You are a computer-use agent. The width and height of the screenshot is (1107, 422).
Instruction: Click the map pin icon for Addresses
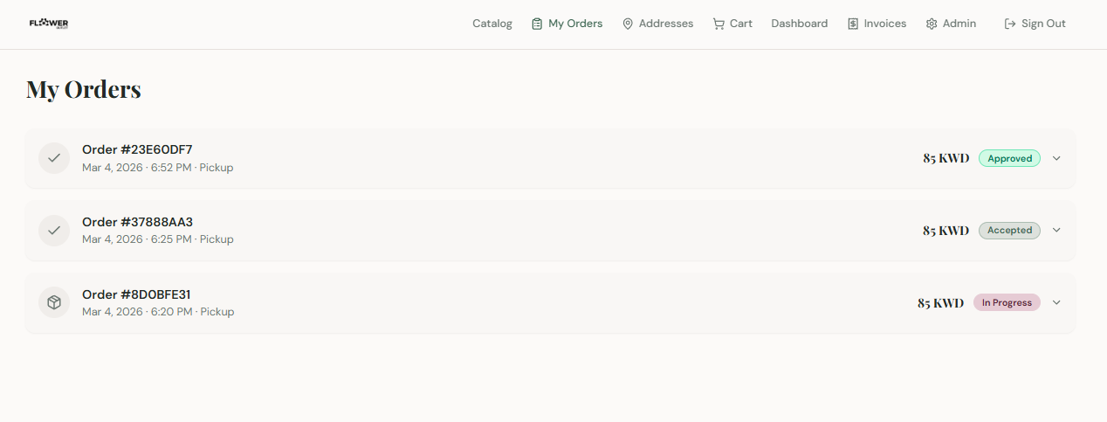coord(628,24)
